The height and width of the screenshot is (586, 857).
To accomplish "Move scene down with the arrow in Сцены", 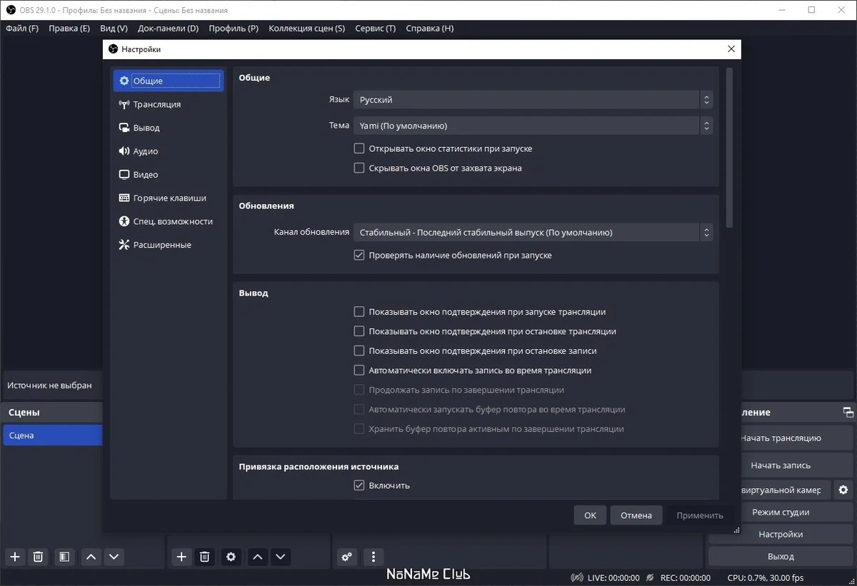I will point(114,557).
